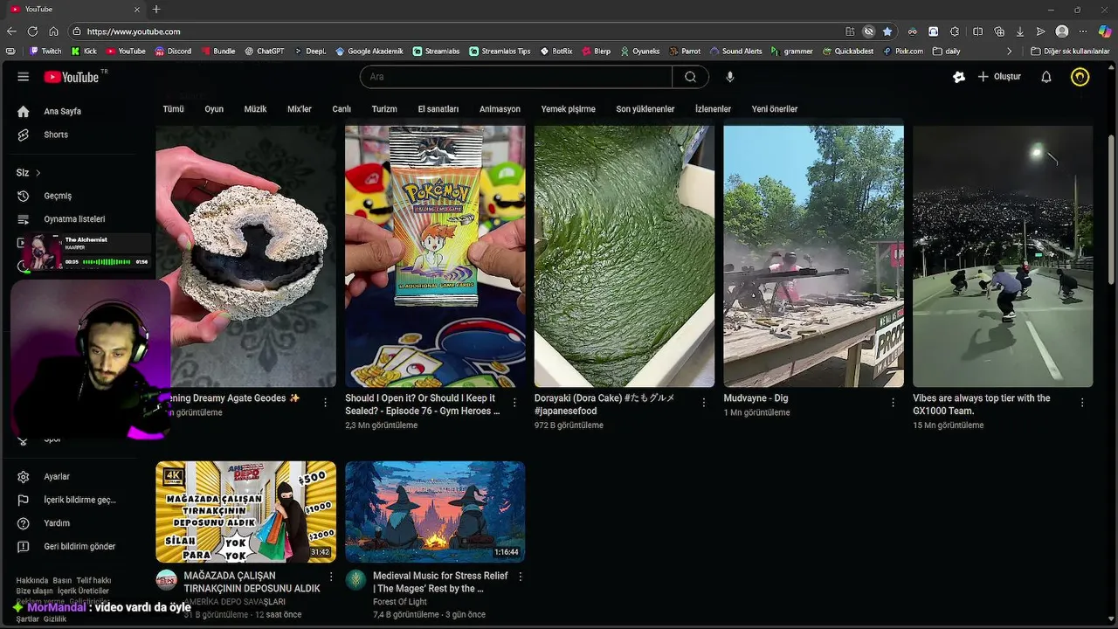Open the Agate Geodes short thumbnail
The width and height of the screenshot is (1118, 629).
coord(245,256)
